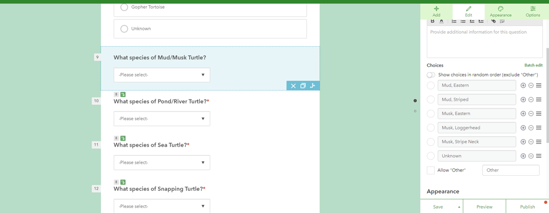Screen dimensions: 549x213
Task: Switch to the Add tab
Action: [436, 12]
